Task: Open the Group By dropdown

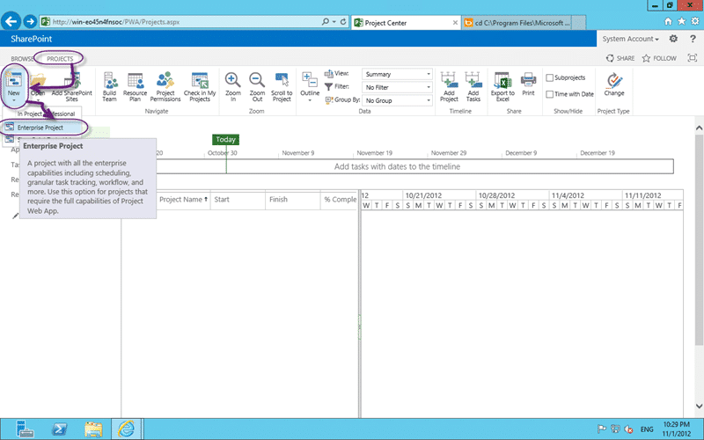Action: [398, 100]
